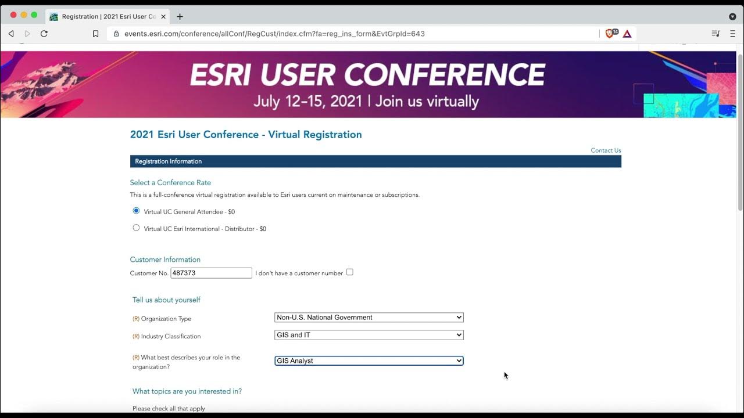Check I don't have a customer number
The image size is (744, 418).
pyautogui.click(x=349, y=272)
